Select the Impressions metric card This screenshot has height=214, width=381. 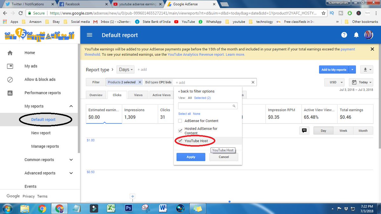click(x=140, y=114)
